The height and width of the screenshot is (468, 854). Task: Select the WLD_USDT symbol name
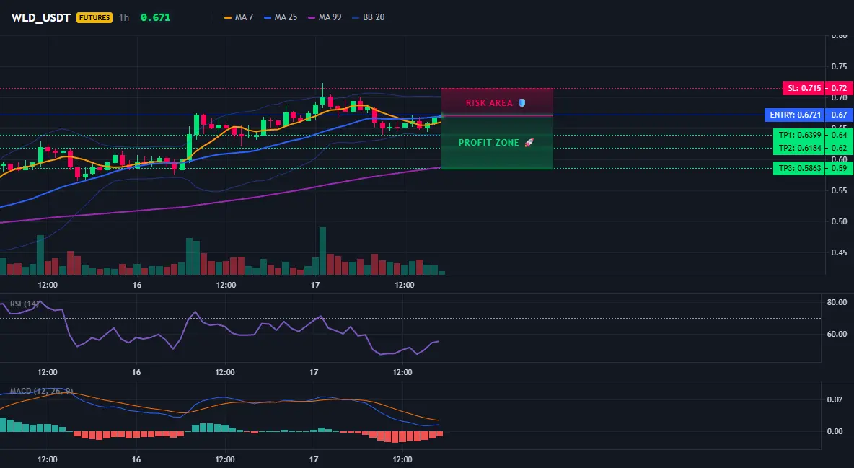pyautogui.click(x=41, y=17)
